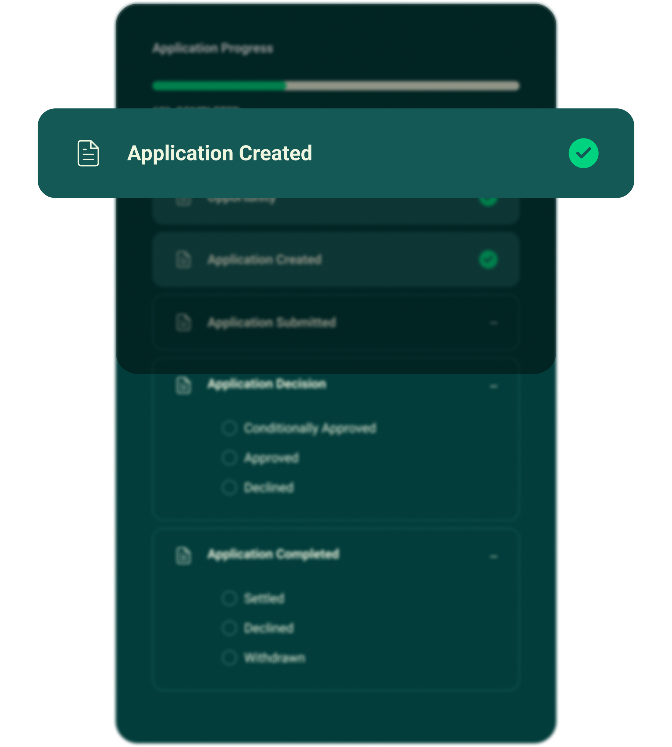Click the document icon on highlighted Application Created banner

pos(88,153)
